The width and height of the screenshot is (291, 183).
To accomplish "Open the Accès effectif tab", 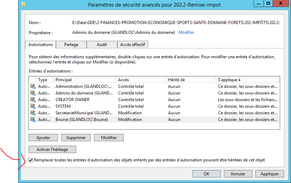I will point(132,45).
